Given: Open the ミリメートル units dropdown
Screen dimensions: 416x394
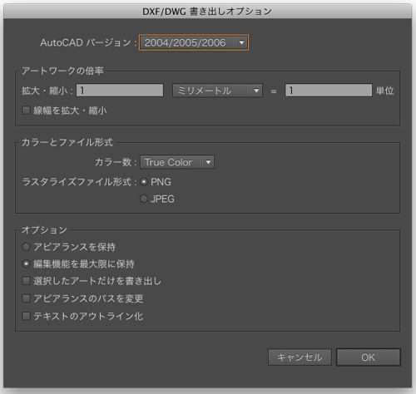Looking at the screenshot, I should (x=217, y=91).
